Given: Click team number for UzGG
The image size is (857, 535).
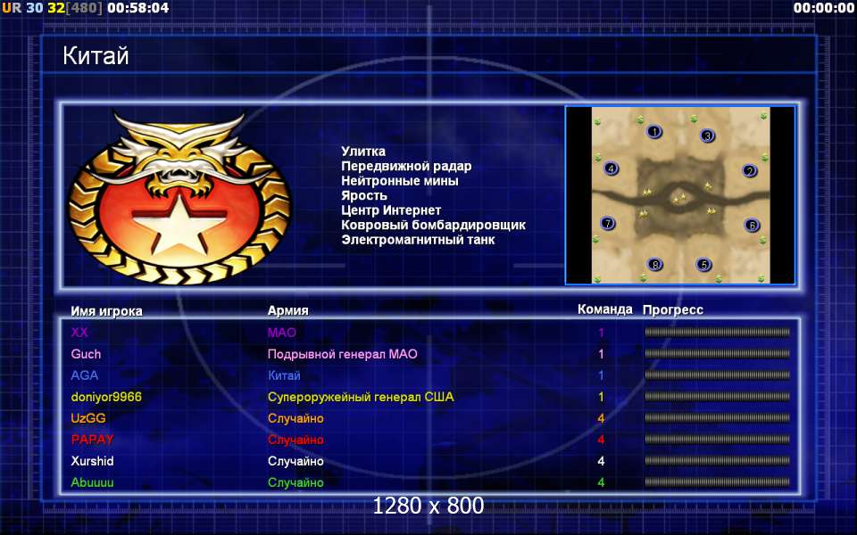Looking at the screenshot, I should click(x=601, y=418).
